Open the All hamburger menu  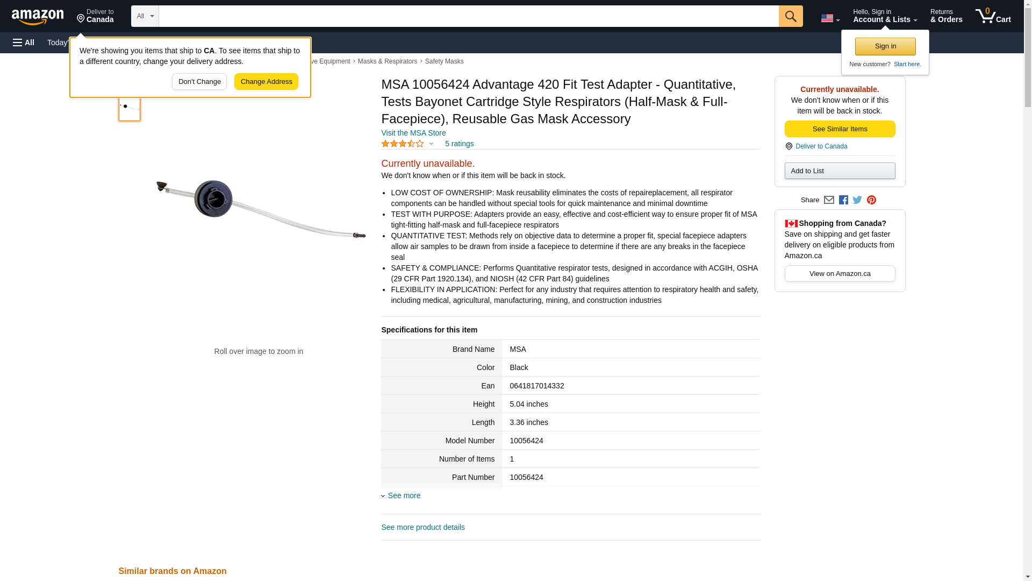tap(24, 42)
